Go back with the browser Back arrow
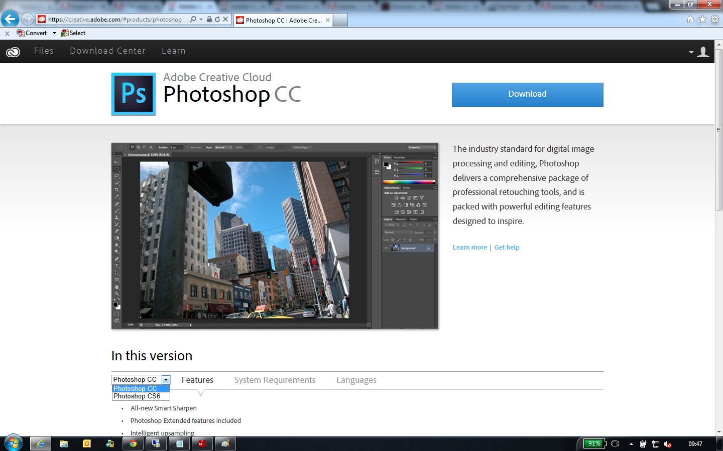723x451 pixels. point(10,19)
